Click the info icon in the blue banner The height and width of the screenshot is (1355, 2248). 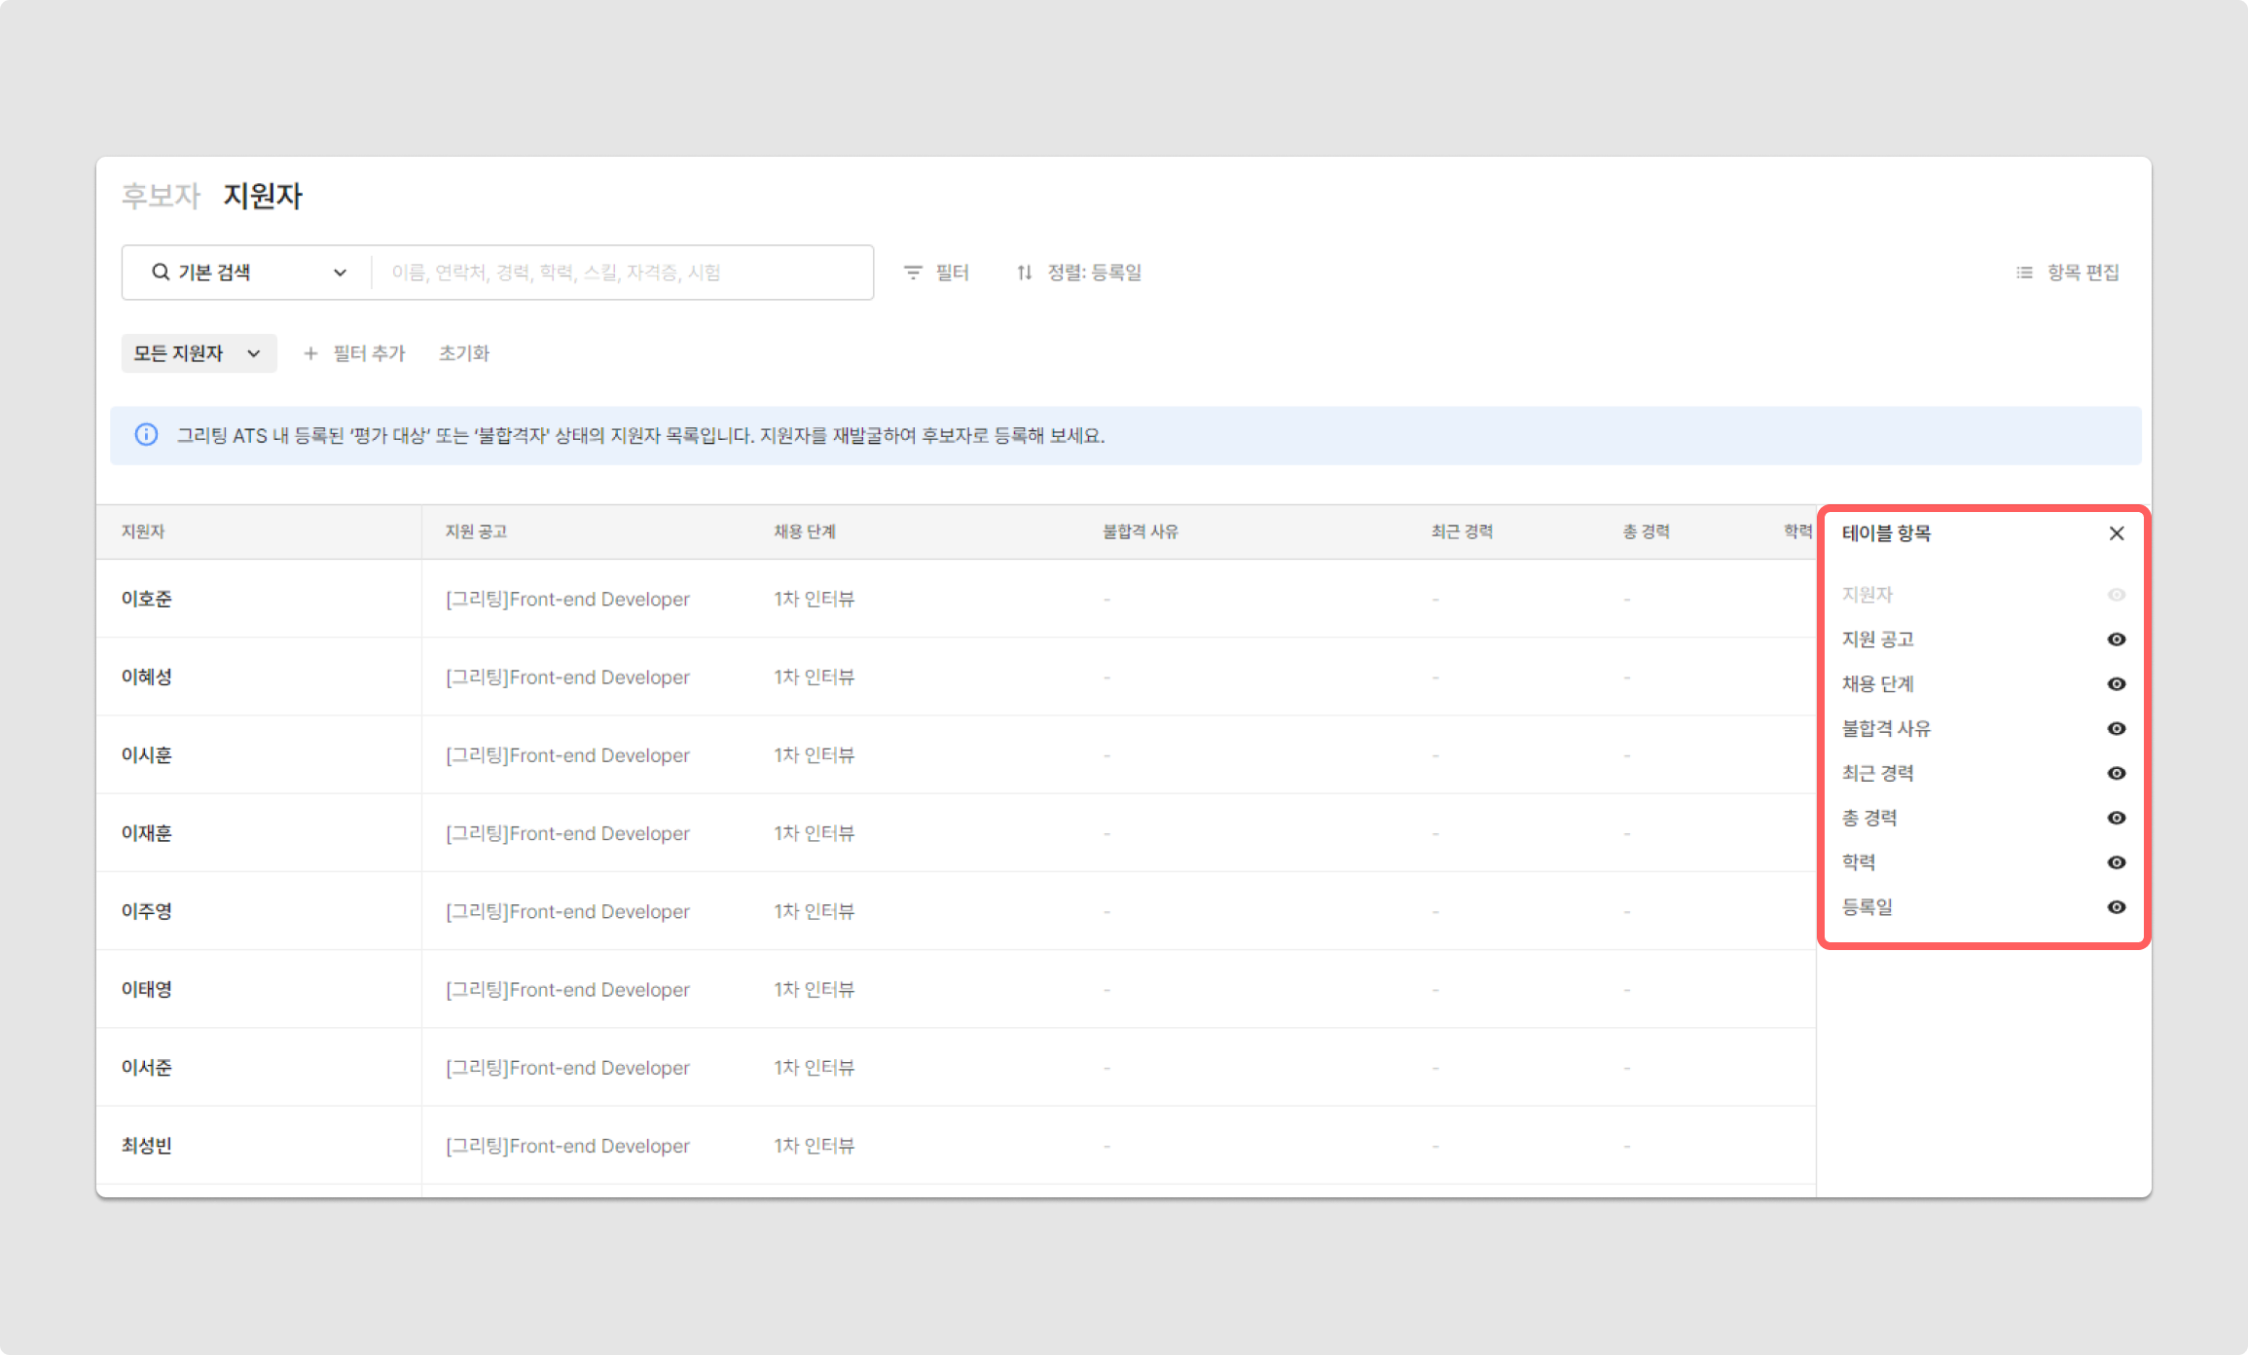[x=146, y=435]
